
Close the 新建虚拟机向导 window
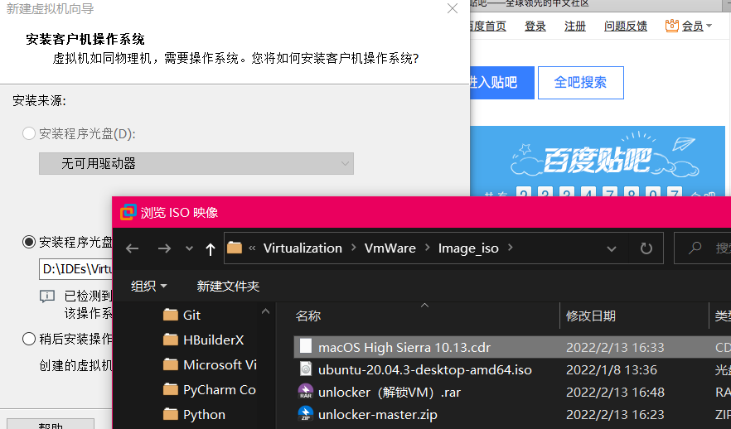pyautogui.click(x=453, y=8)
